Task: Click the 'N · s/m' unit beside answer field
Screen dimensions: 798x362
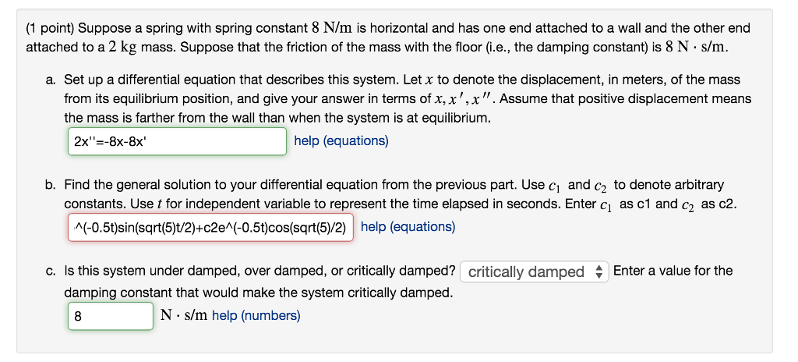Action: (184, 315)
